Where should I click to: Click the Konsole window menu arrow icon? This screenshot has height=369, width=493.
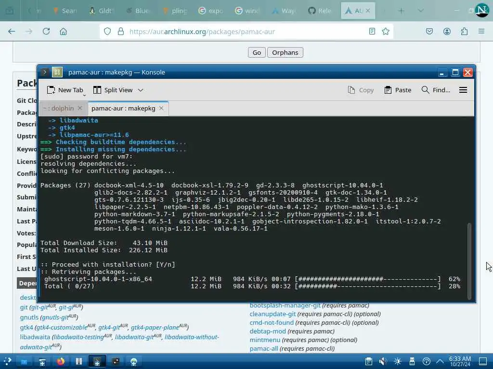click(45, 72)
